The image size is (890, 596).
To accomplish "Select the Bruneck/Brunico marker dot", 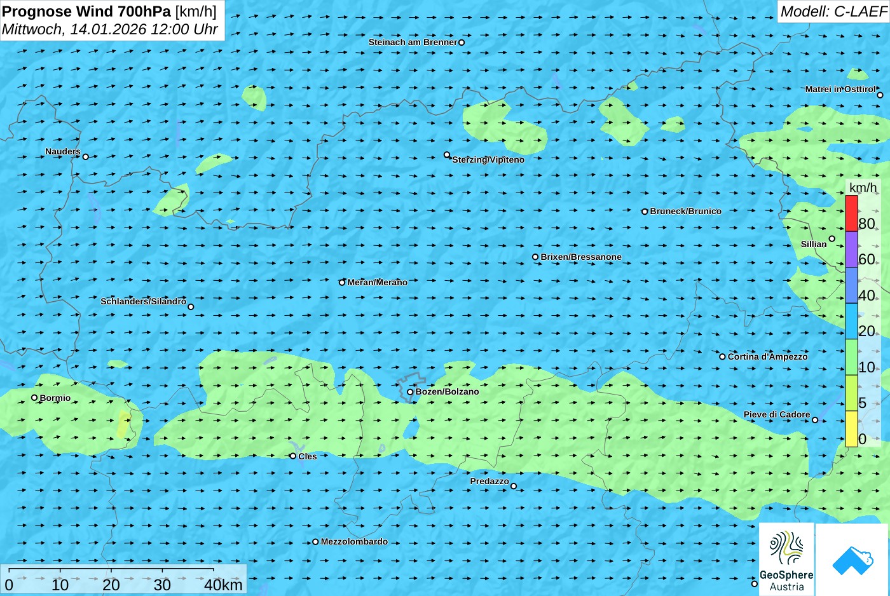I will [x=645, y=212].
